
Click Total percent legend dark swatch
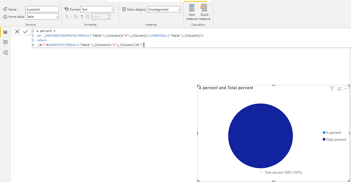point(324,139)
